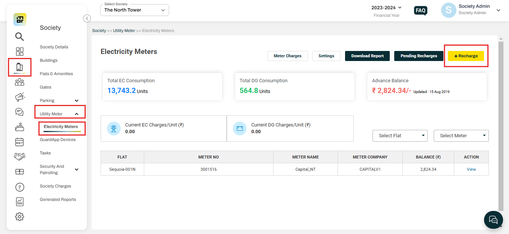Open the support chat bubble button
Screen dimensions: 509x234
coord(493,219)
